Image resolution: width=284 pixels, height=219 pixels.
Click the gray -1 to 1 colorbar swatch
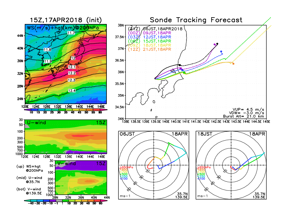(x=59, y=200)
